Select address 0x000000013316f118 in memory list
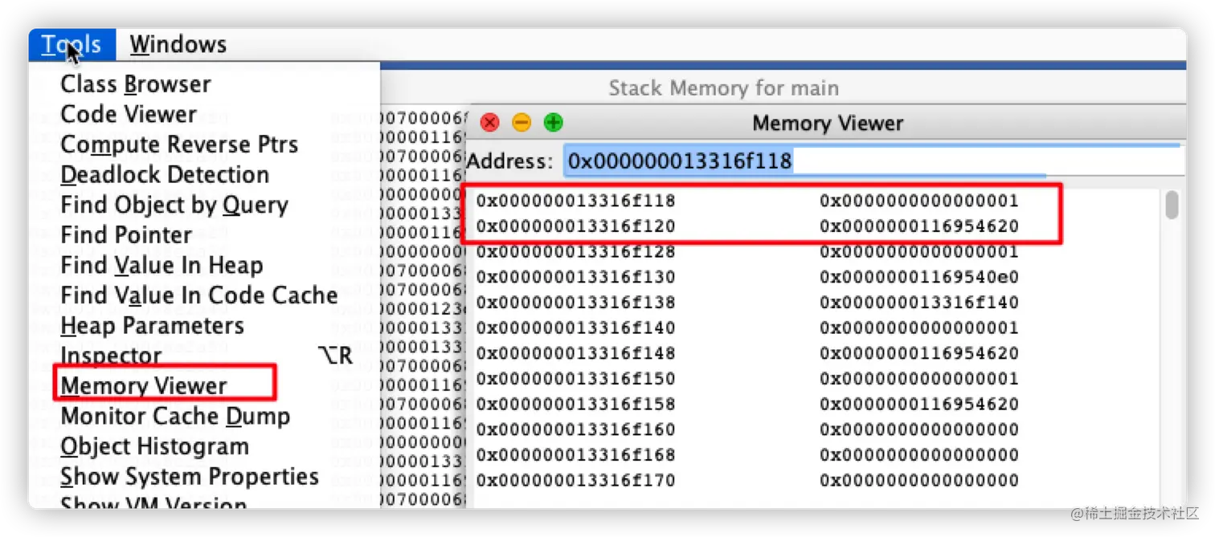The height and width of the screenshot is (537, 1215). 576,201
